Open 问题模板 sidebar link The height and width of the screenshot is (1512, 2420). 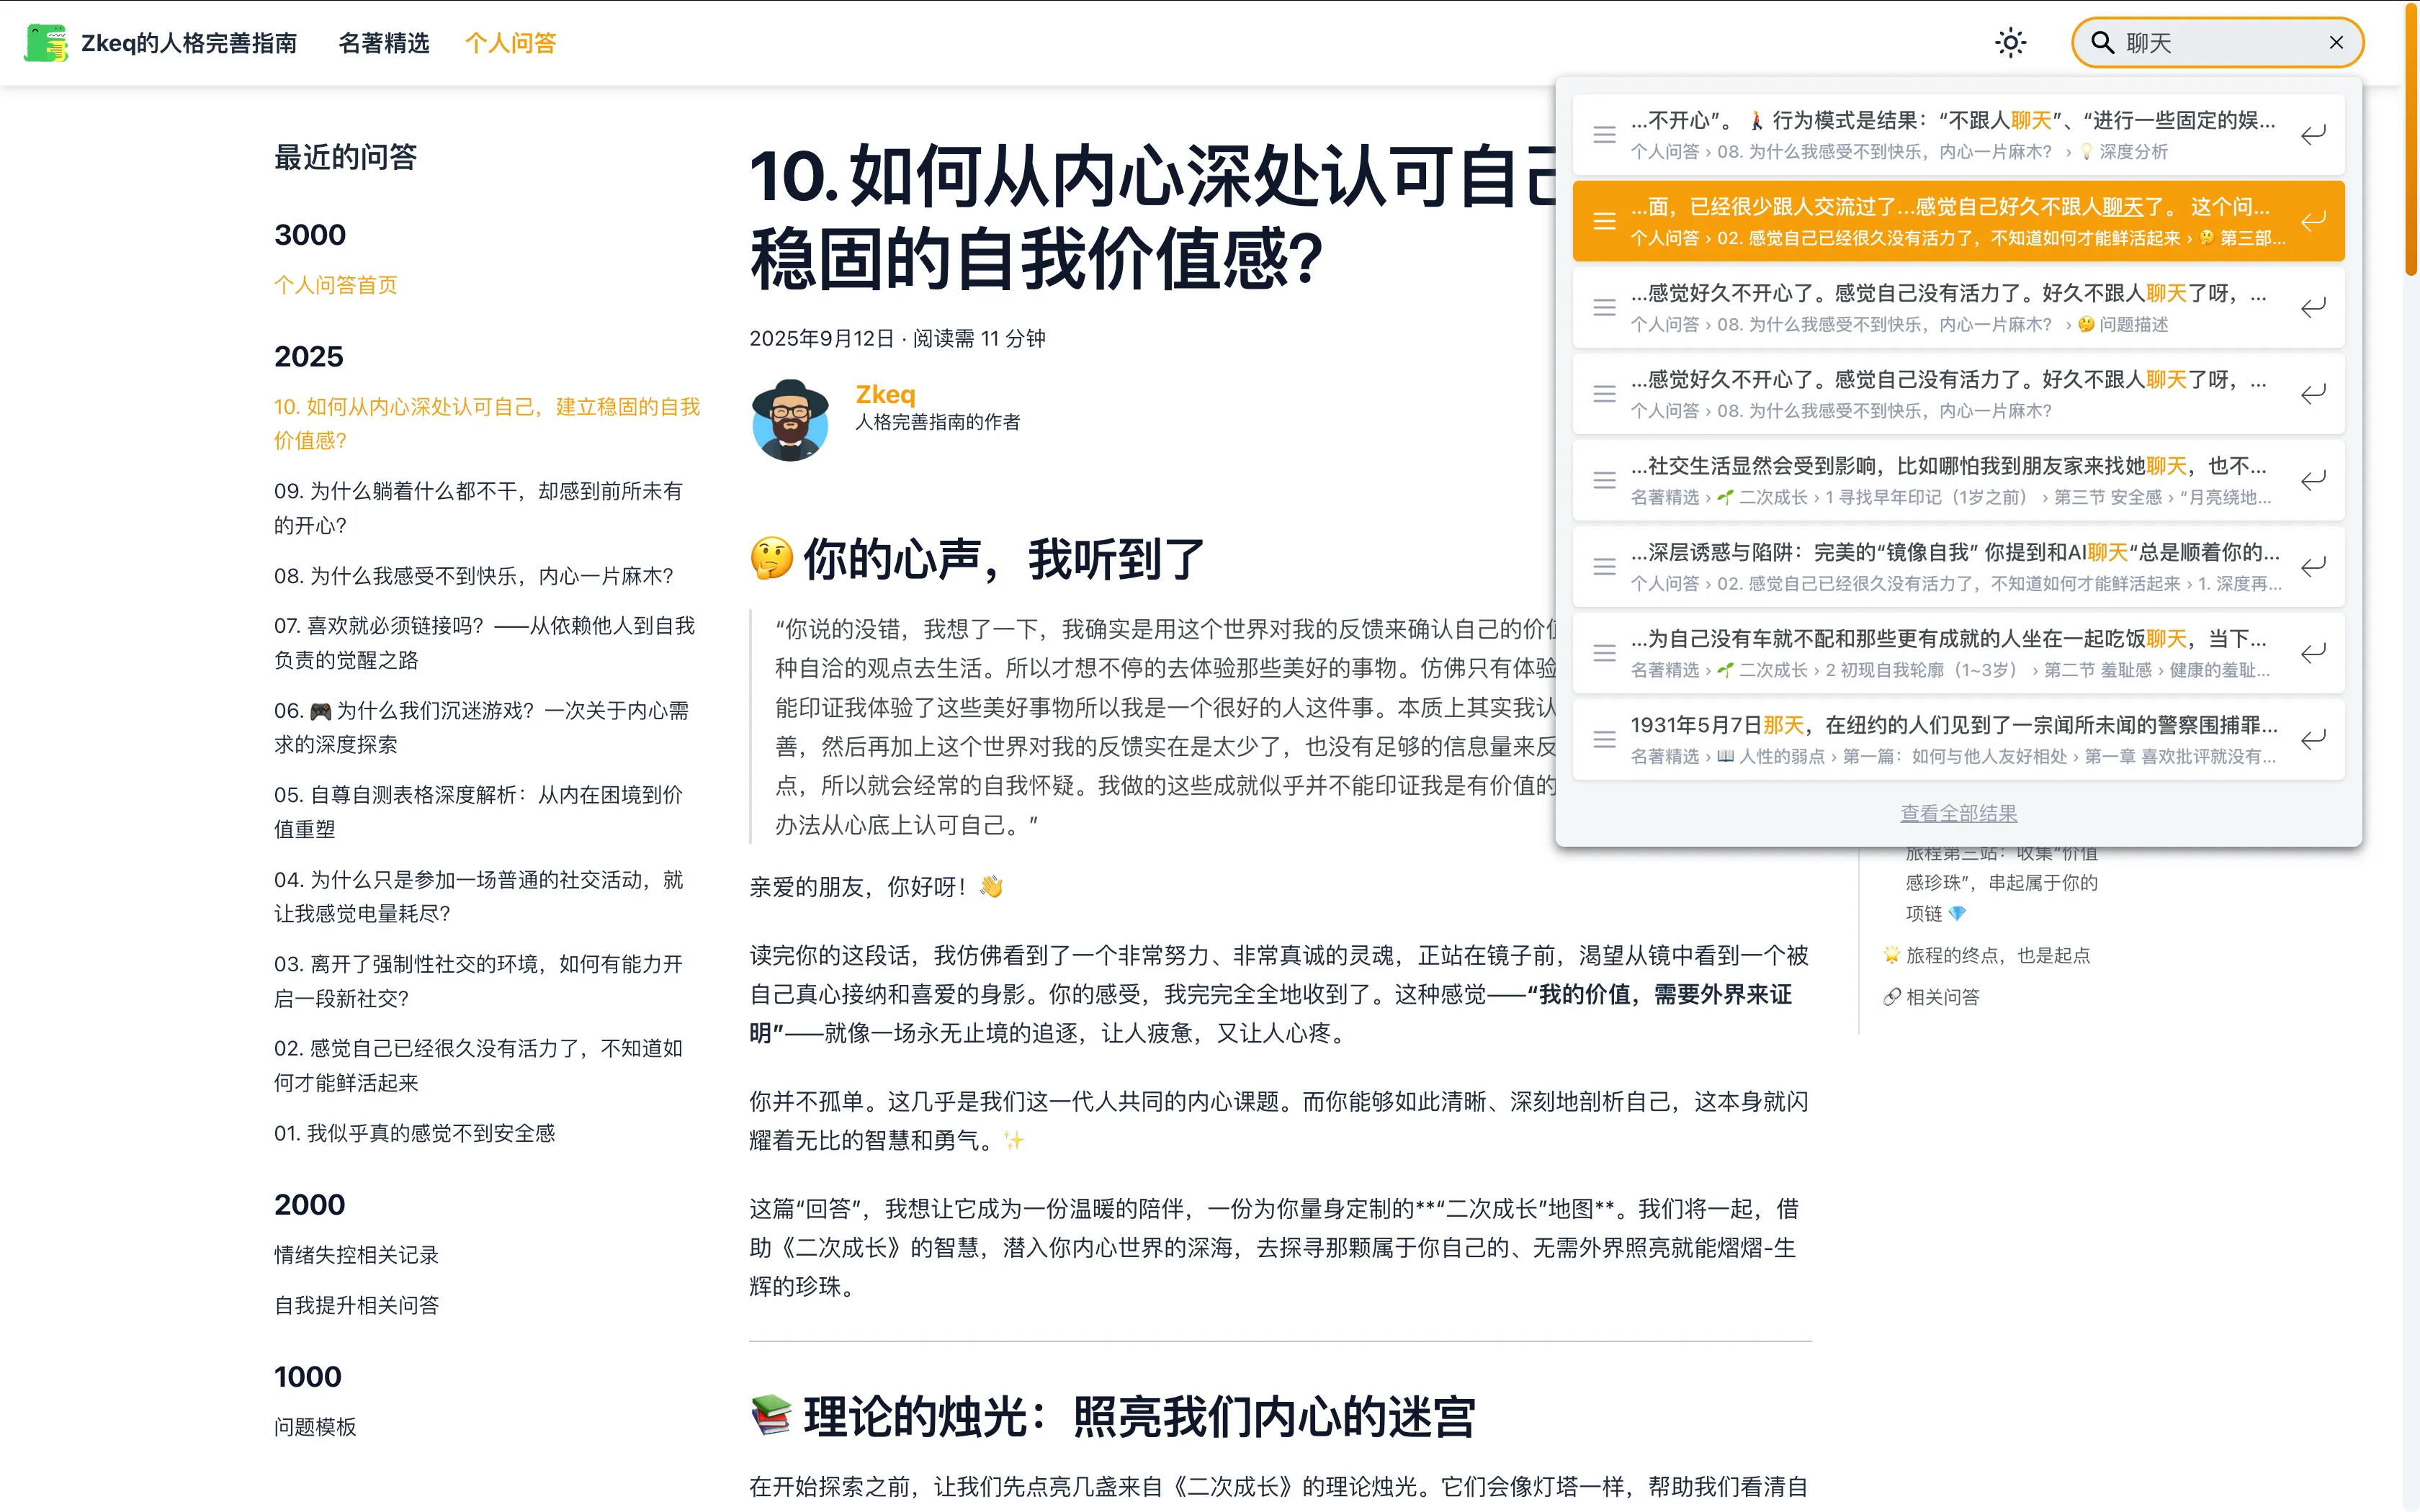point(315,1427)
